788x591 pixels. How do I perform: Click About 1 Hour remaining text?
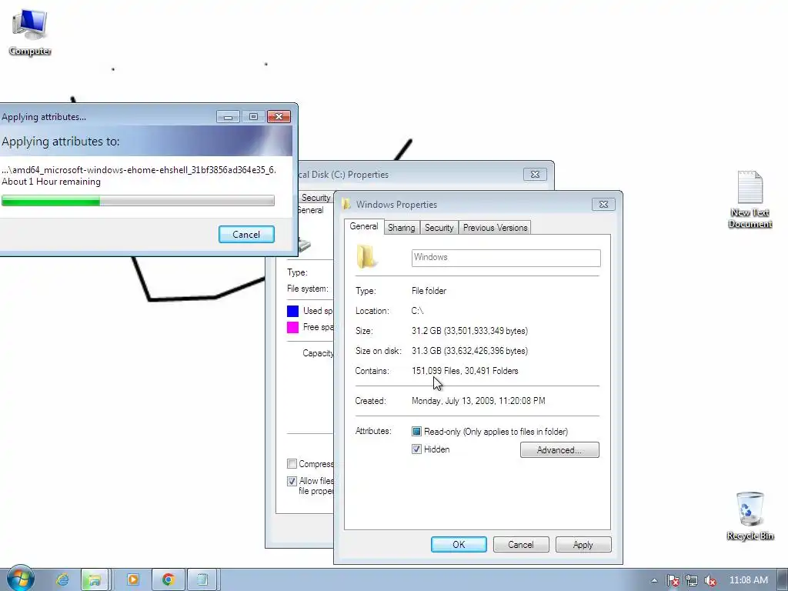point(51,182)
